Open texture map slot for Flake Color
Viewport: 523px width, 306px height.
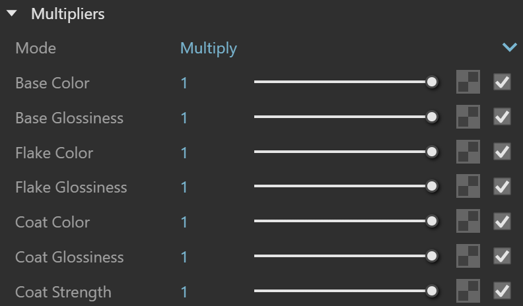pos(468,152)
